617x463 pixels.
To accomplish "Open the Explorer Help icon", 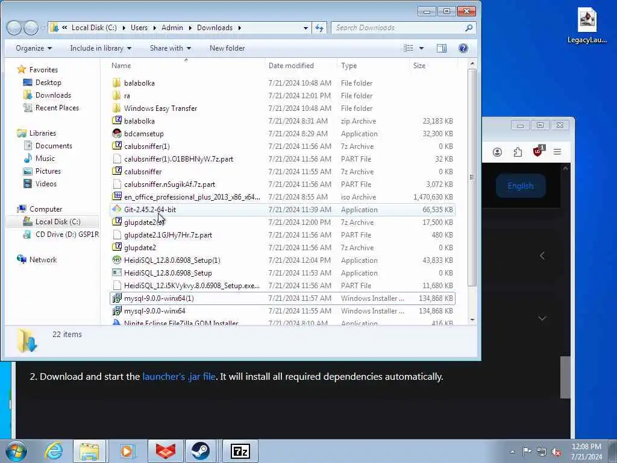I will pyautogui.click(x=463, y=48).
